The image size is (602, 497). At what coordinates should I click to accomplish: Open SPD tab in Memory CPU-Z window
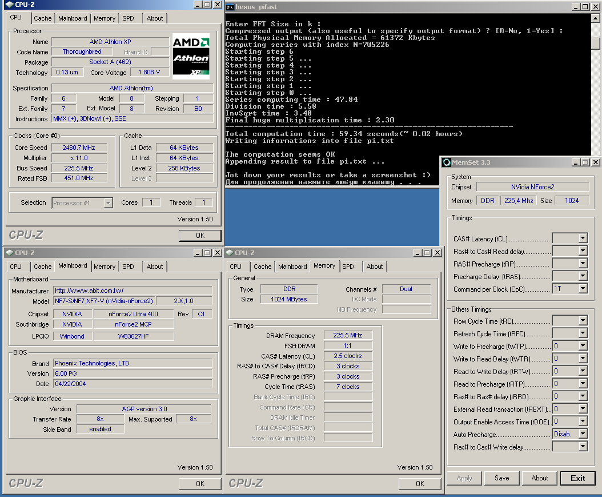[x=348, y=267]
